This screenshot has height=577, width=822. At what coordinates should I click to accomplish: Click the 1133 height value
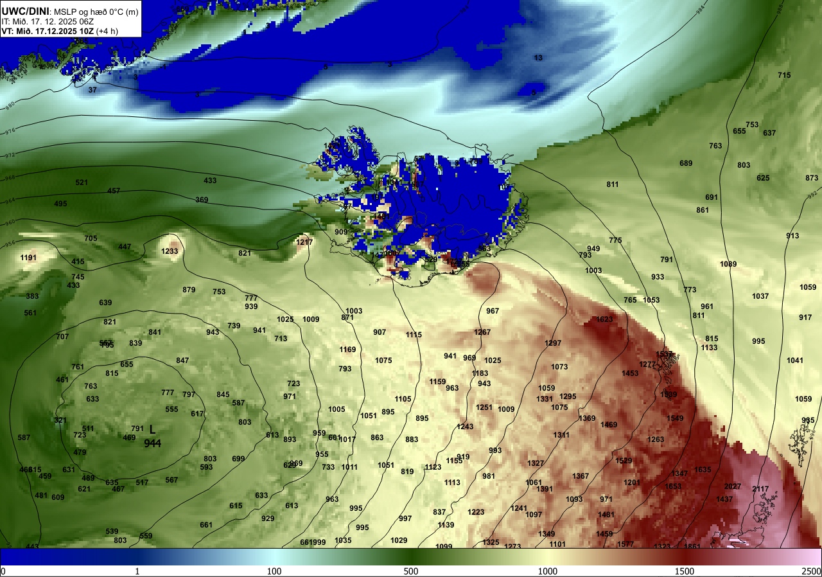click(709, 348)
